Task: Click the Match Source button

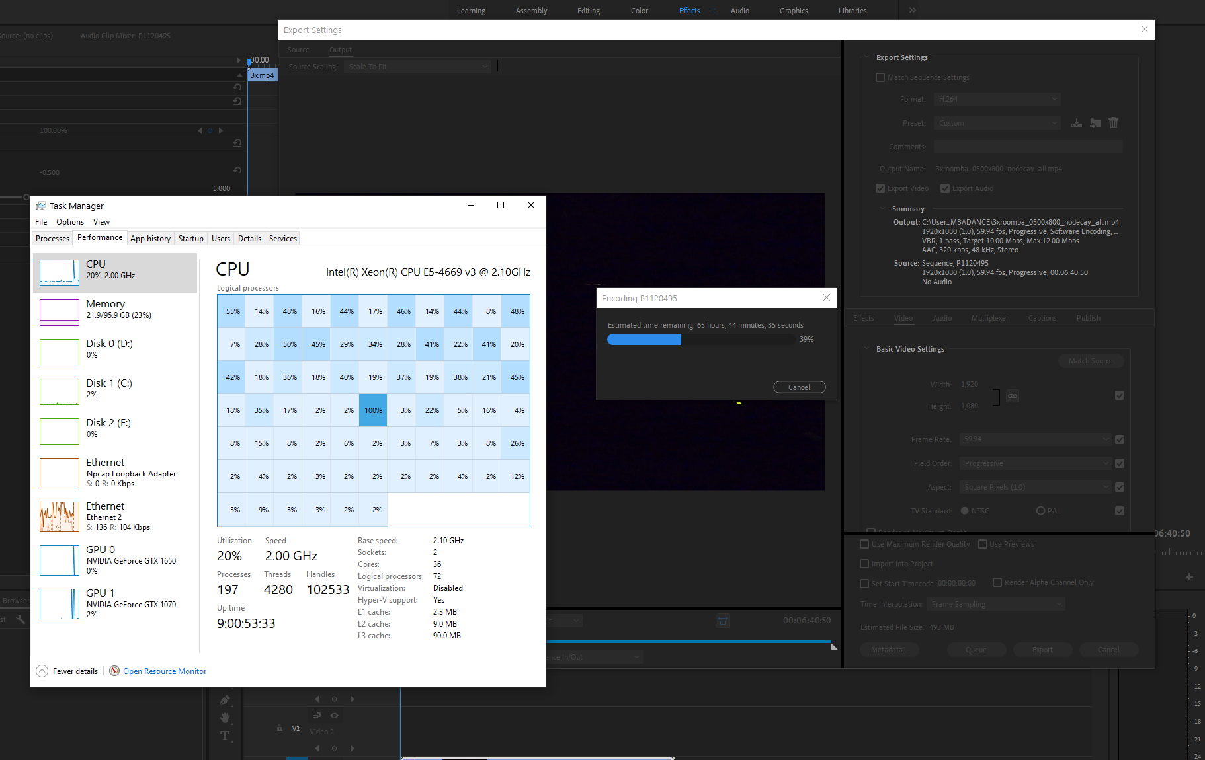Action: (x=1091, y=361)
